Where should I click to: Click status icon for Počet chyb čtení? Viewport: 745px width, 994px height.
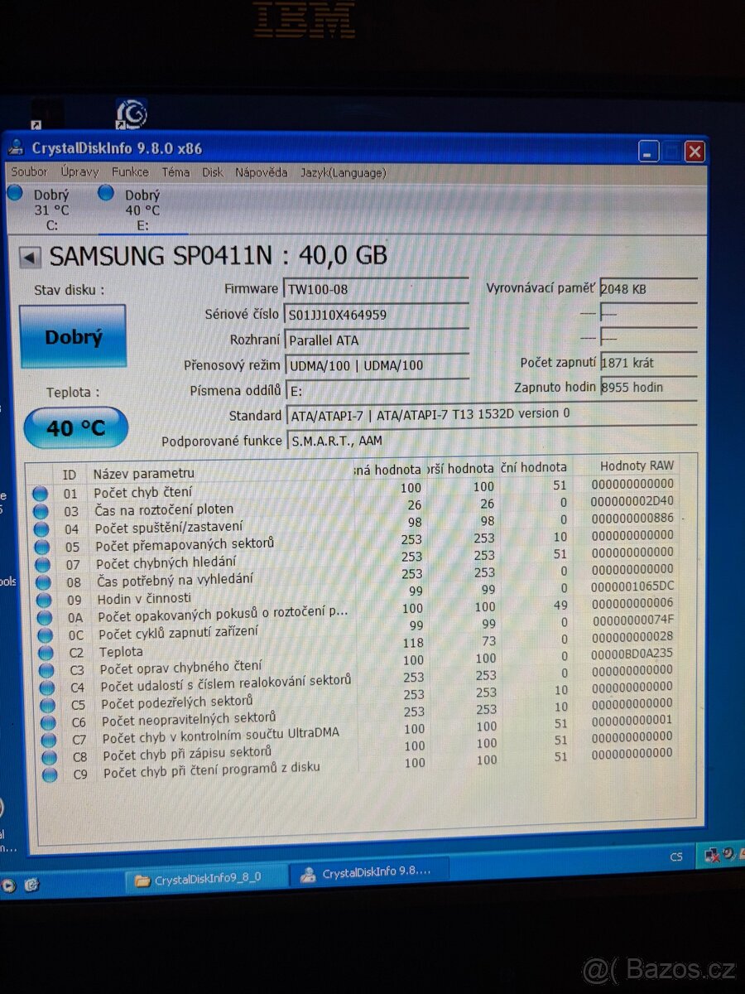click(39, 494)
